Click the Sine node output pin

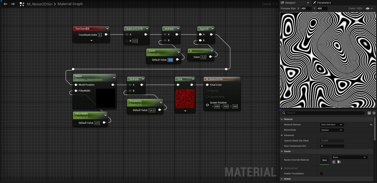click(191, 85)
